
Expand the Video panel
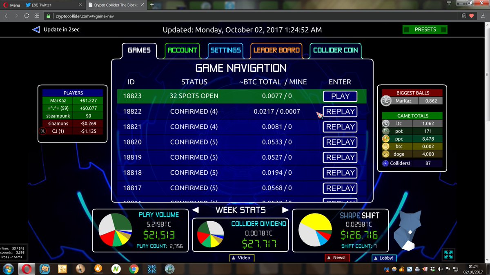point(241,257)
